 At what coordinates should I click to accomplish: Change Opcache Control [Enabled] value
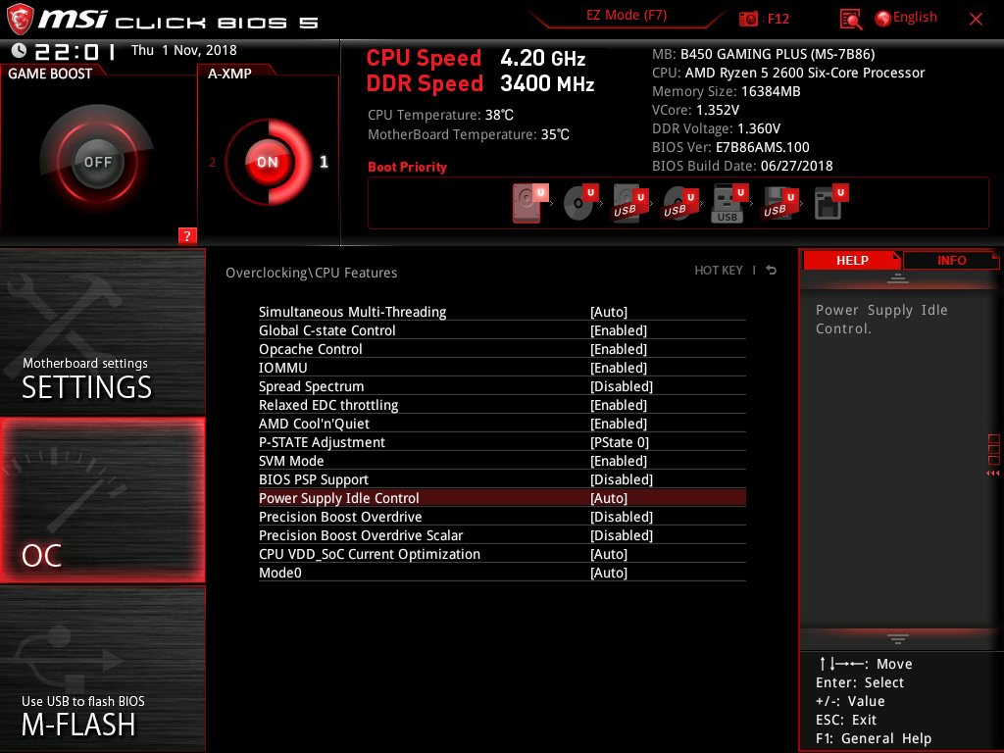pyautogui.click(x=619, y=349)
